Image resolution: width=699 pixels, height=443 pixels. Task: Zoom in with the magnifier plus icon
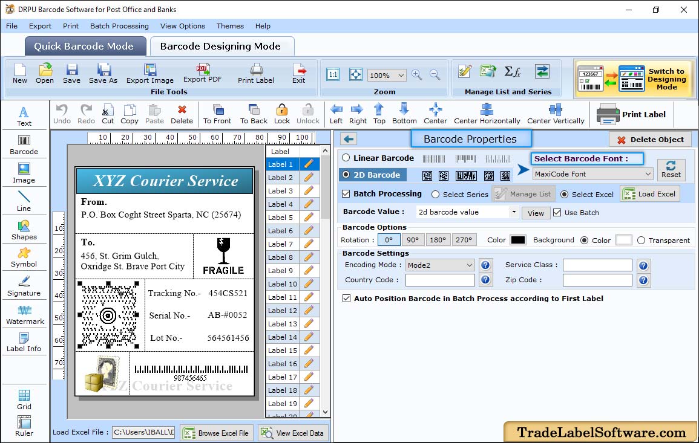[417, 75]
